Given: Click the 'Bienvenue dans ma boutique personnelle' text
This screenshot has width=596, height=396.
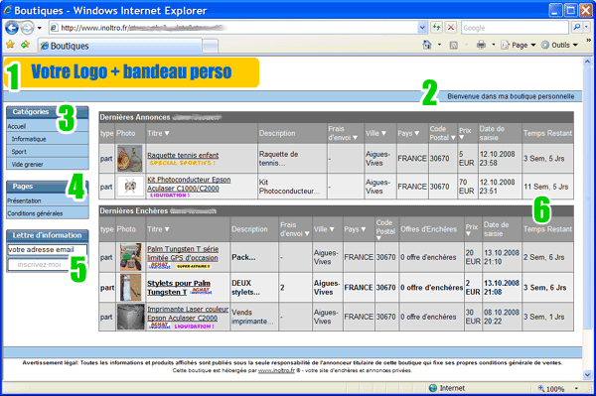Looking at the screenshot, I should pyautogui.click(x=511, y=96).
